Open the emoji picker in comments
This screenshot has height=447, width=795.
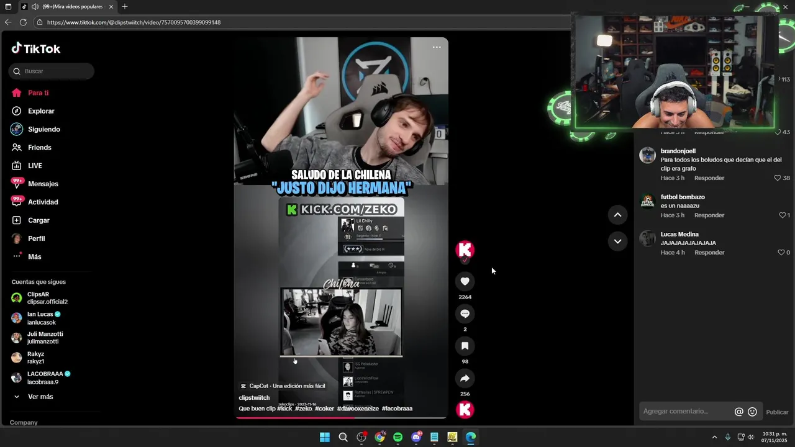click(x=752, y=412)
